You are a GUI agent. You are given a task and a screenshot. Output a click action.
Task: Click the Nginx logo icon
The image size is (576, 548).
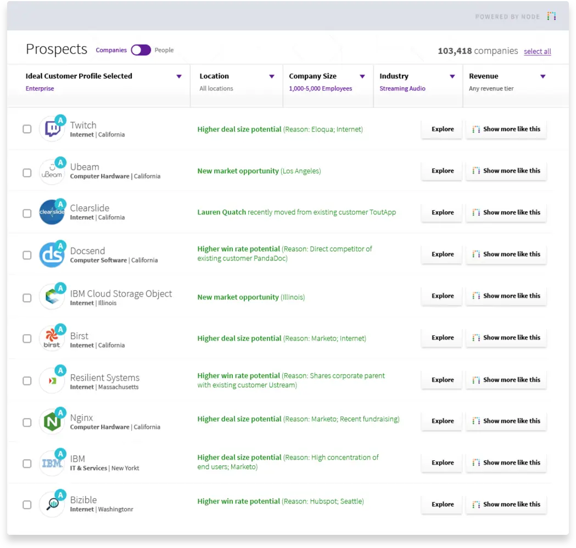point(52,422)
